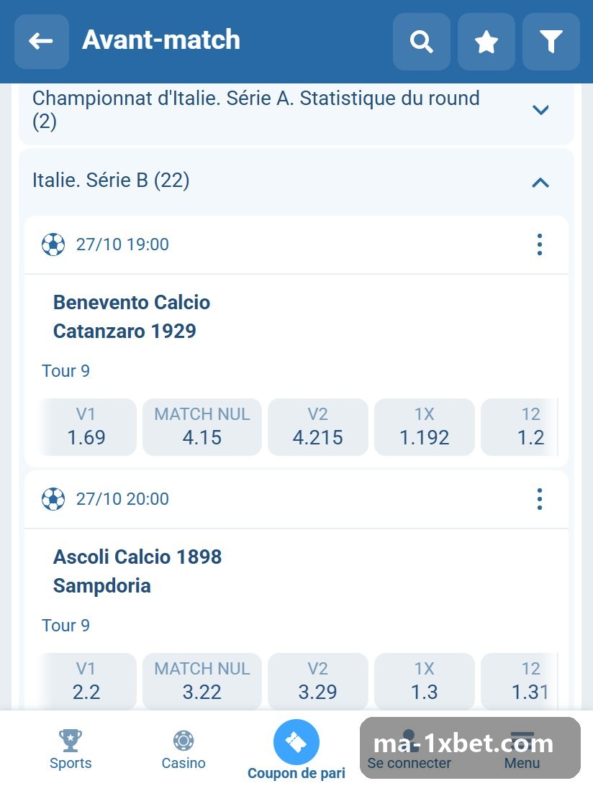Tap the Coupon de pari ticket icon
The width and height of the screenshot is (593, 791).
[x=296, y=742]
